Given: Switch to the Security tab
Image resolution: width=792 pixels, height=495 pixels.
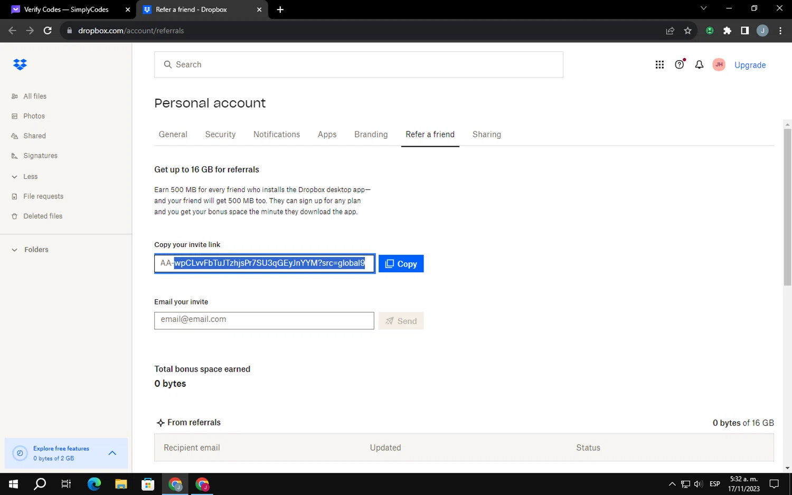Looking at the screenshot, I should pos(220,135).
